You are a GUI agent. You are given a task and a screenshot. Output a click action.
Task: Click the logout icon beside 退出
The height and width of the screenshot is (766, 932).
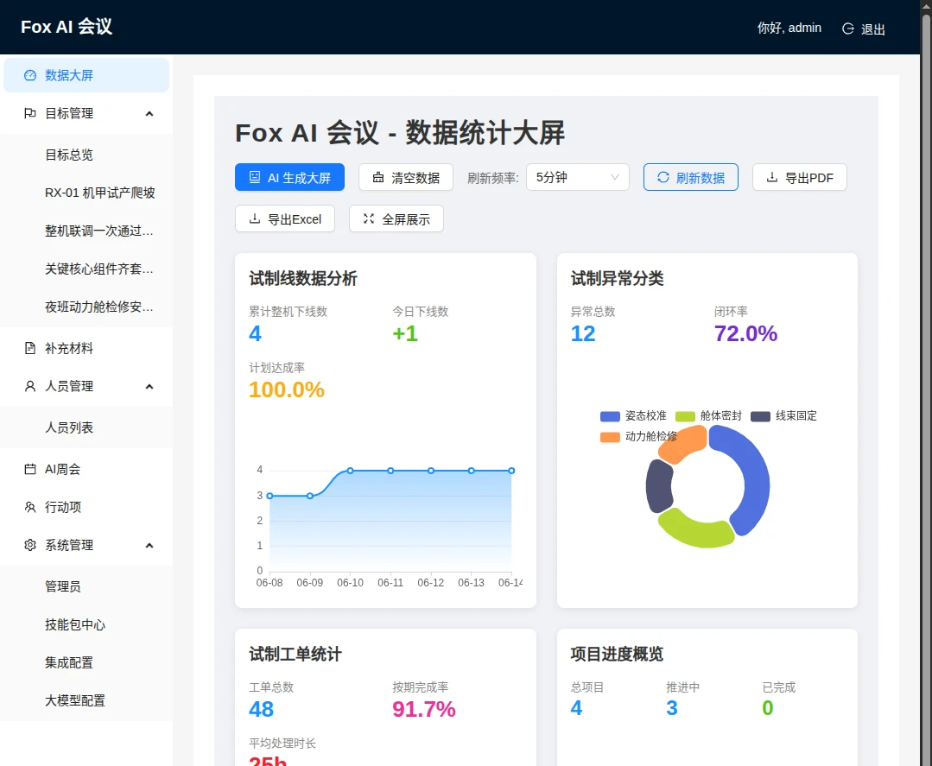point(848,28)
